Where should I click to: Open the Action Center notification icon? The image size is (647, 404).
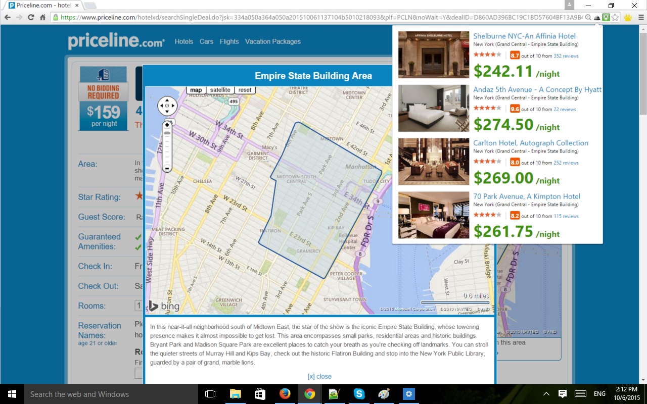562,394
